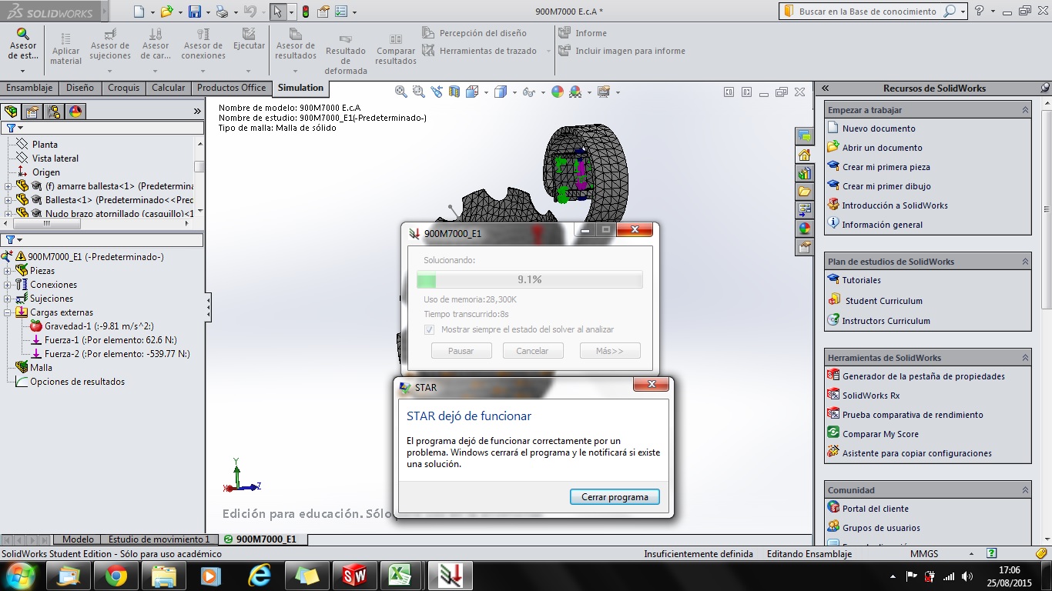1052x591 pixels.
Task: Click the home Recursos de SolidWorks pane icon
Action: pos(805,155)
